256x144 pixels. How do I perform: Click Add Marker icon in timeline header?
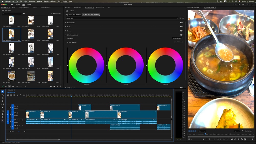click(17, 95)
